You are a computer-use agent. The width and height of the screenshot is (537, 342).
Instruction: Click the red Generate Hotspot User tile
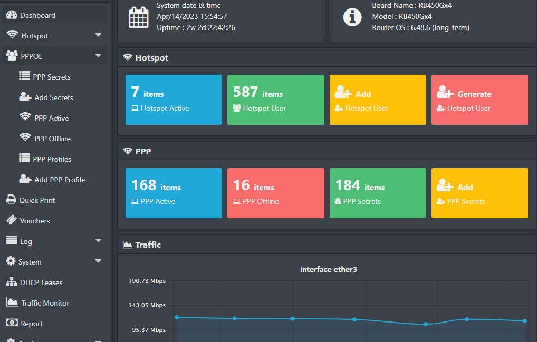(480, 100)
